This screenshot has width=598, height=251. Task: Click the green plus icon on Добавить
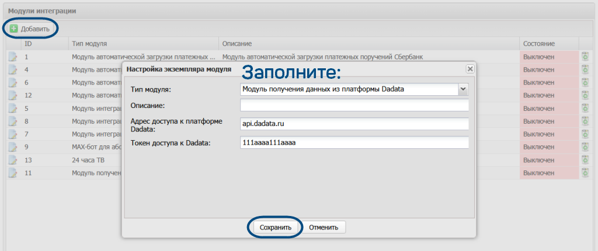[13, 29]
